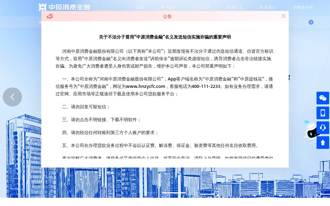Click the 400-111-2233 hotline number

coord(206,86)
